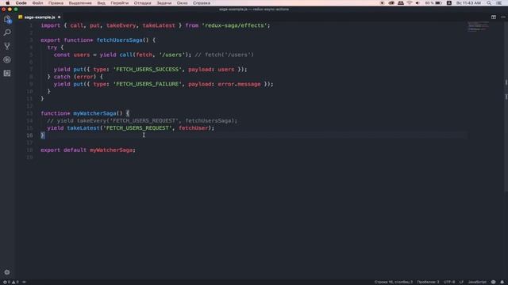The height and width of the screenshot is (285, 508).
Task: Change the JavaScript language mode
Action: click(x=477, y=282)
